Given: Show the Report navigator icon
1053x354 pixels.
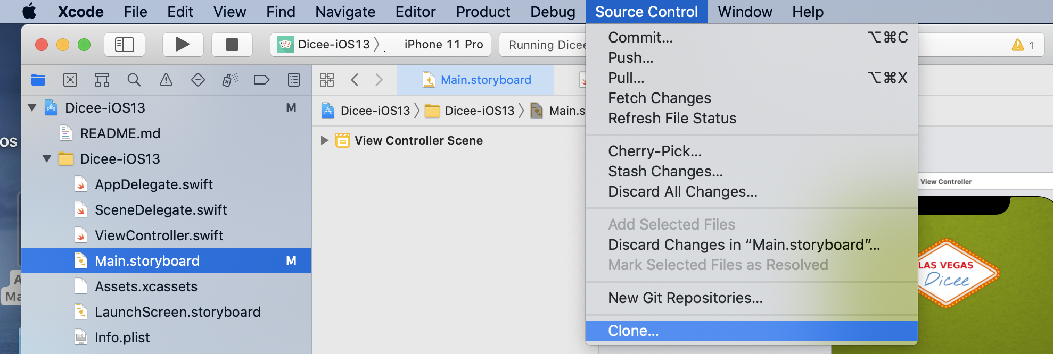Looking at the screenshot, I should [294, 80].
